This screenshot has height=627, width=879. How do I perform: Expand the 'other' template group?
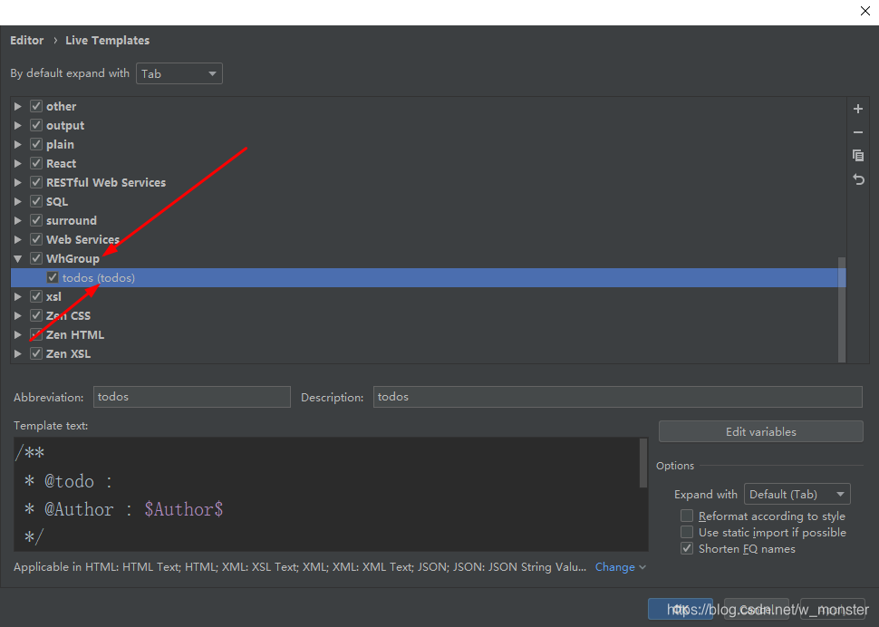click(18, 106)
